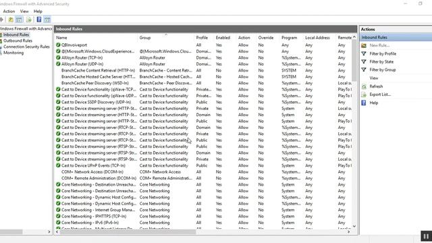Toggle the Show/Hide Action Pane toolbar icon

tap(47, 20)
